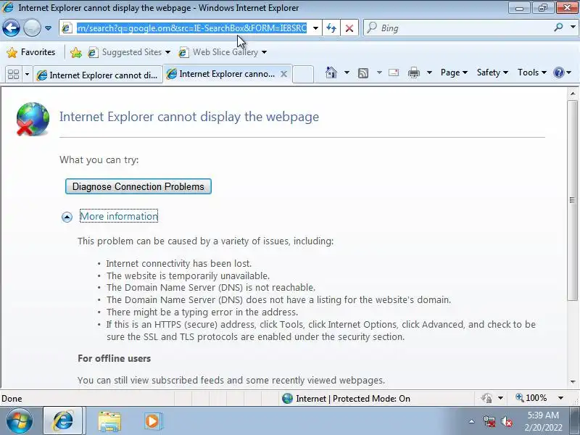Viewport: 580px width, 435px height.
Task: Open the Suggested Sites link
Action: pyautogui.click(x=129, y=52)
